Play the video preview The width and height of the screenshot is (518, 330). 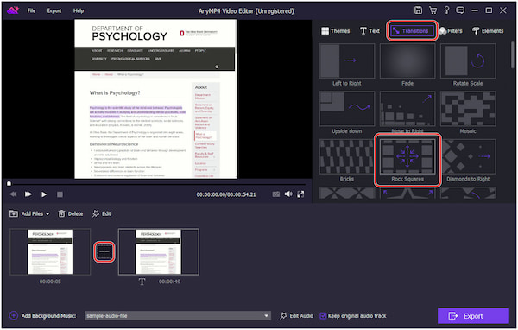44,194
